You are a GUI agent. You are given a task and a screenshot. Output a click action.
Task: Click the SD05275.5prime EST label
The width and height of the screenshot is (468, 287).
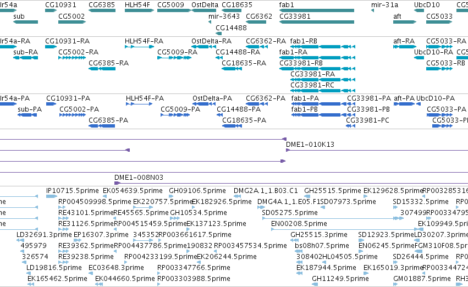[289, 213]
